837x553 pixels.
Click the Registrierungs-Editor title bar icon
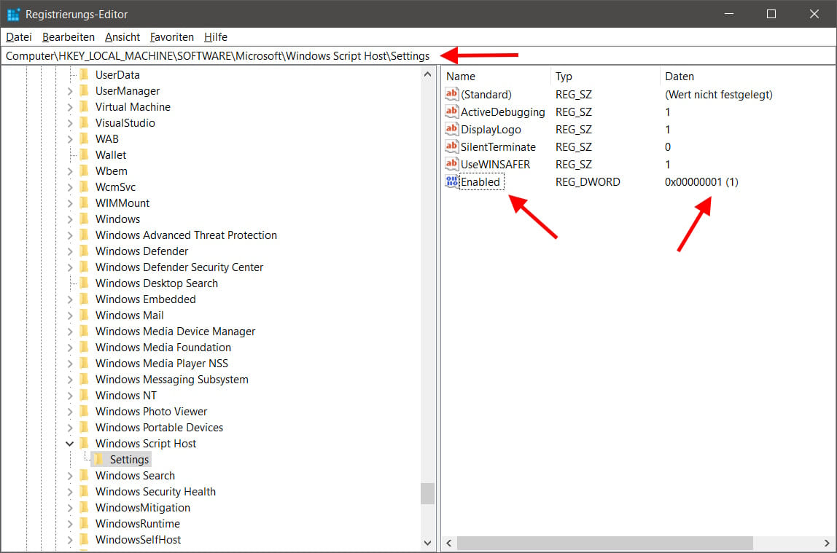point(12,13)
